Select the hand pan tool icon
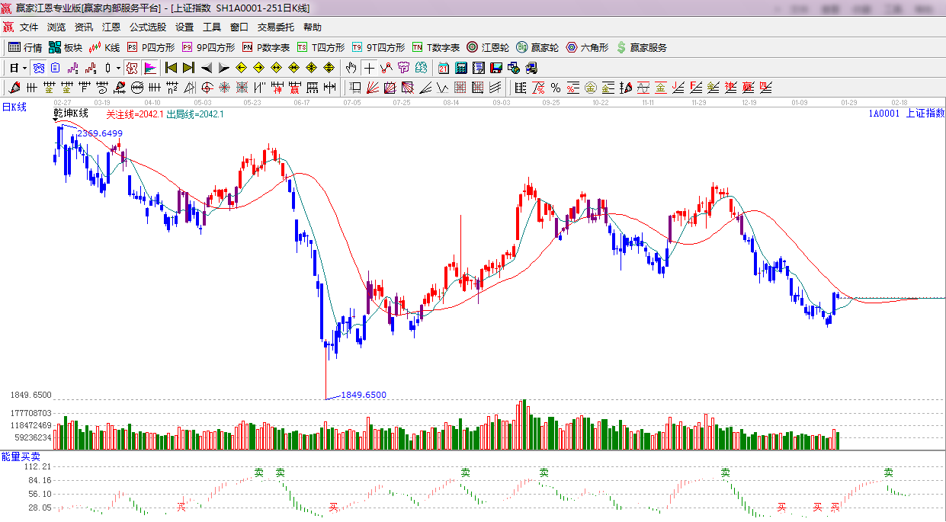946x522 pixels. pos(351,68)
